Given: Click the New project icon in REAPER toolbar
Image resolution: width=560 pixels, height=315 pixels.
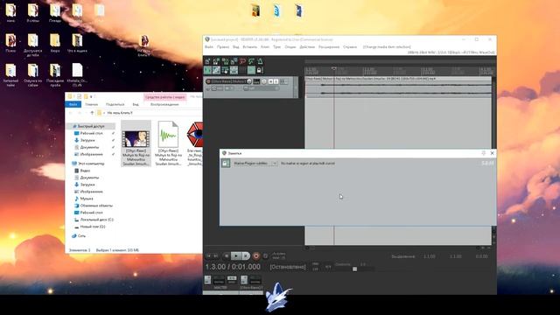Looking at the screenshot, I should pyautogui.click(x=207, y=61).
